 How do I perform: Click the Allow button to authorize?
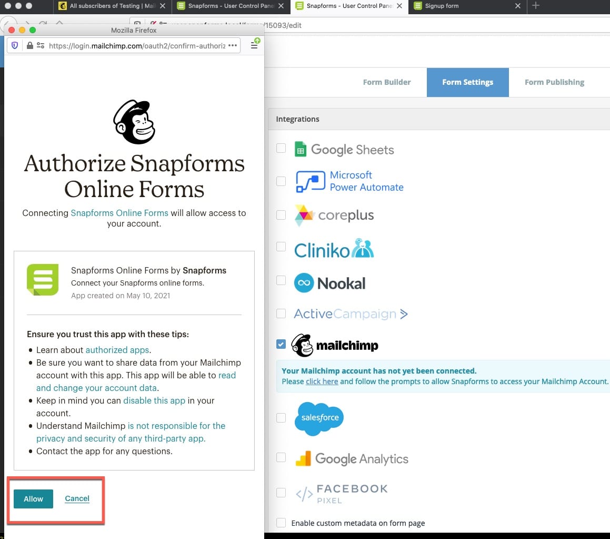[34, 499]
